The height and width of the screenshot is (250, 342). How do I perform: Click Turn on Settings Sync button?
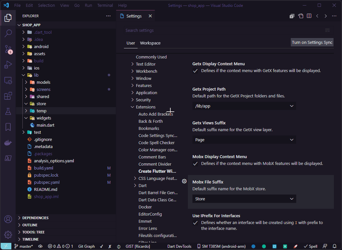click(x=312, y=43)
